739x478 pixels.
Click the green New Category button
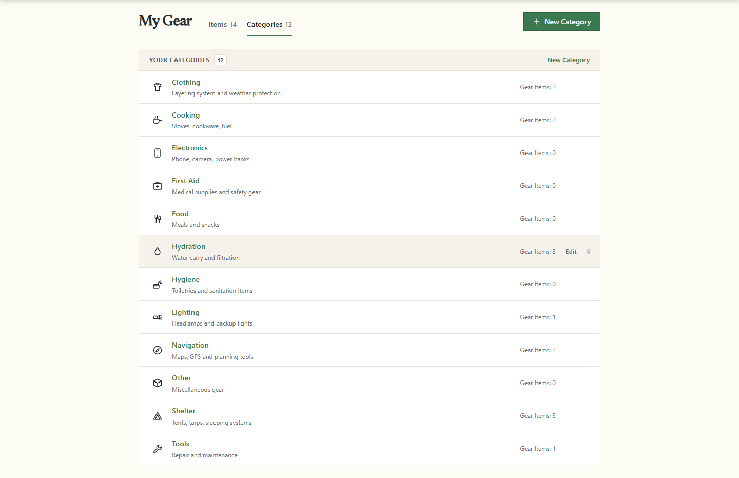[562, 22]
